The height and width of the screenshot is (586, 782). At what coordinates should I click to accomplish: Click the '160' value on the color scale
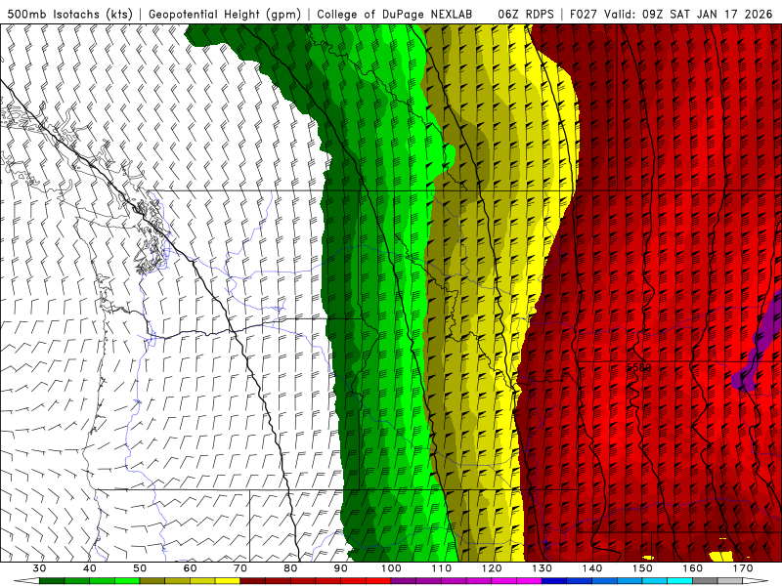692,568
